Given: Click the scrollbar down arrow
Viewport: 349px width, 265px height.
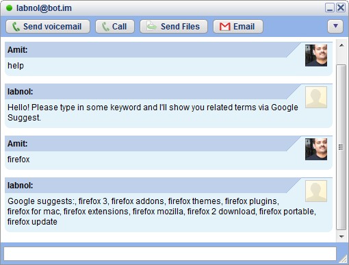Looking at the screenshot, I should coord(341,236).
